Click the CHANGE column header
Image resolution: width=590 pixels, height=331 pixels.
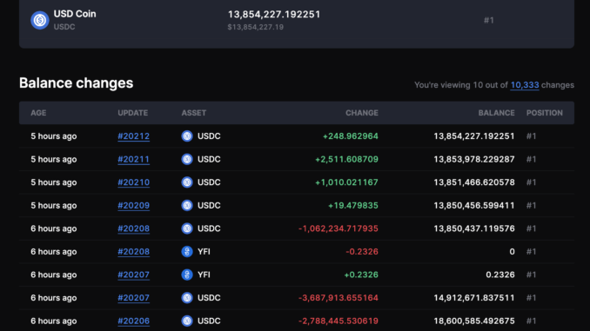(x=362, y=113)
